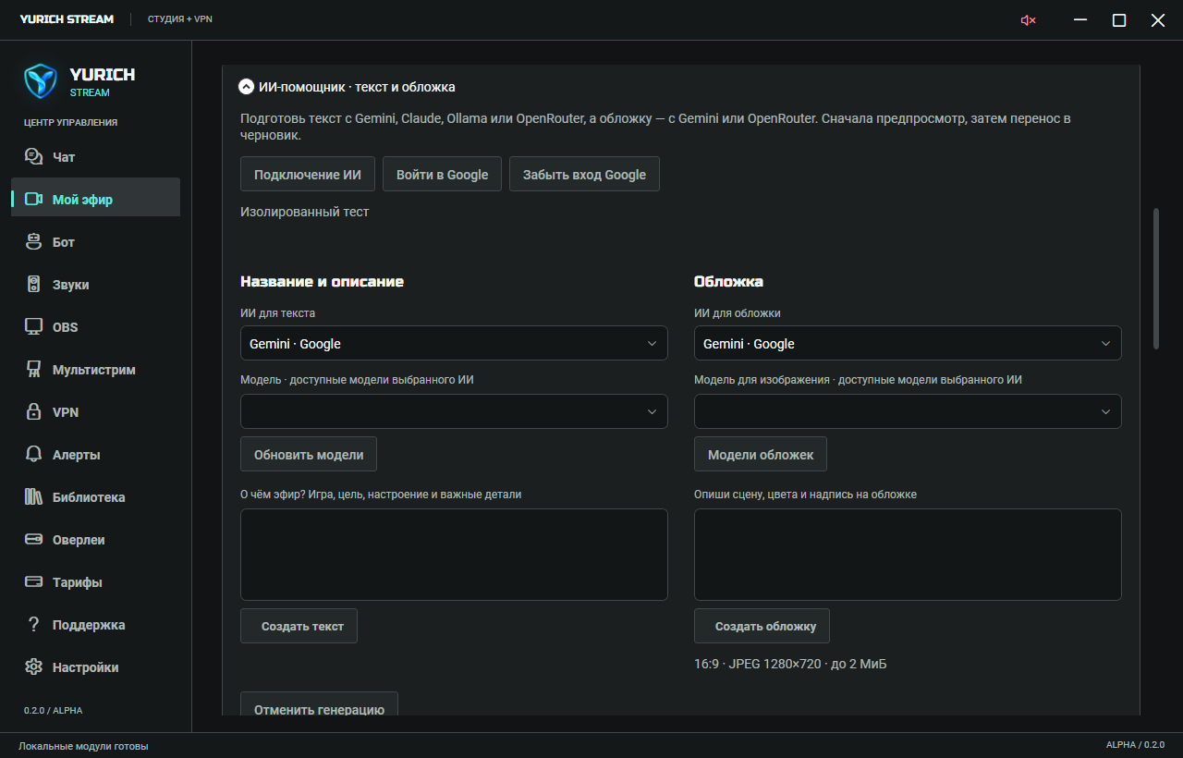
Task: Focus the cover scene description text area
Action: click(908, 555)
